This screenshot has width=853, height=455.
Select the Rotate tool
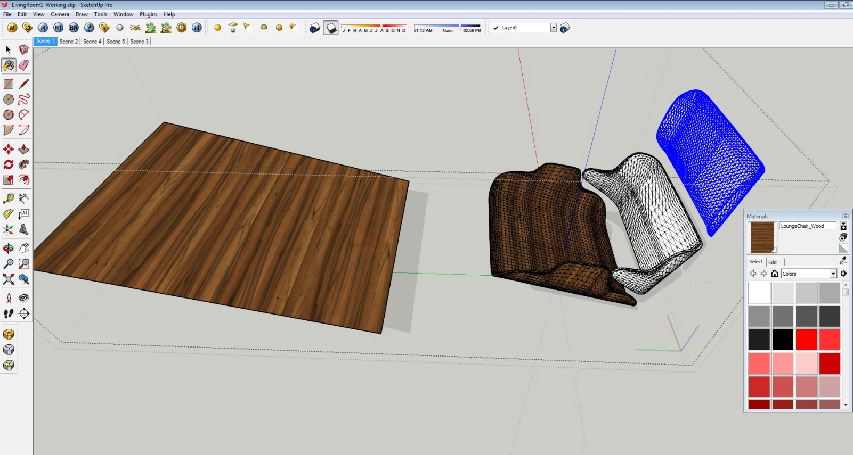click(x=9, y=165)
